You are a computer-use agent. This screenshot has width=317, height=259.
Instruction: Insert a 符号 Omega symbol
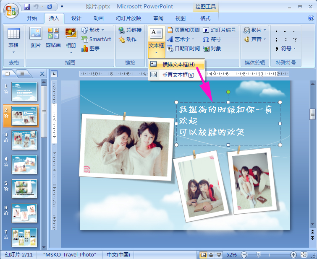pyautogui.click(x=212, y=39)
